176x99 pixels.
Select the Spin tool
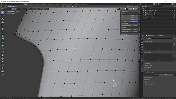2,59
